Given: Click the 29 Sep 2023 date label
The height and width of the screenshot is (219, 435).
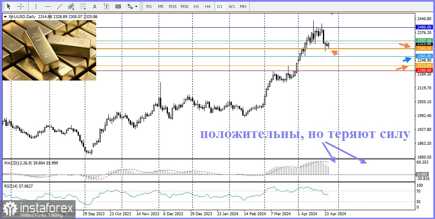Looking at the screenshot, I should (94, 214).
